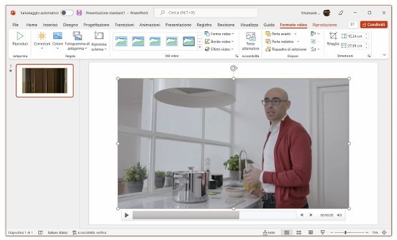
Task: Click Accessibilità verifica in status bar
Action: coord(89,232)
